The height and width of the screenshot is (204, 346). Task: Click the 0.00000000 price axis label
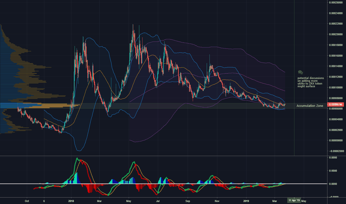click(x=336, y=141)
